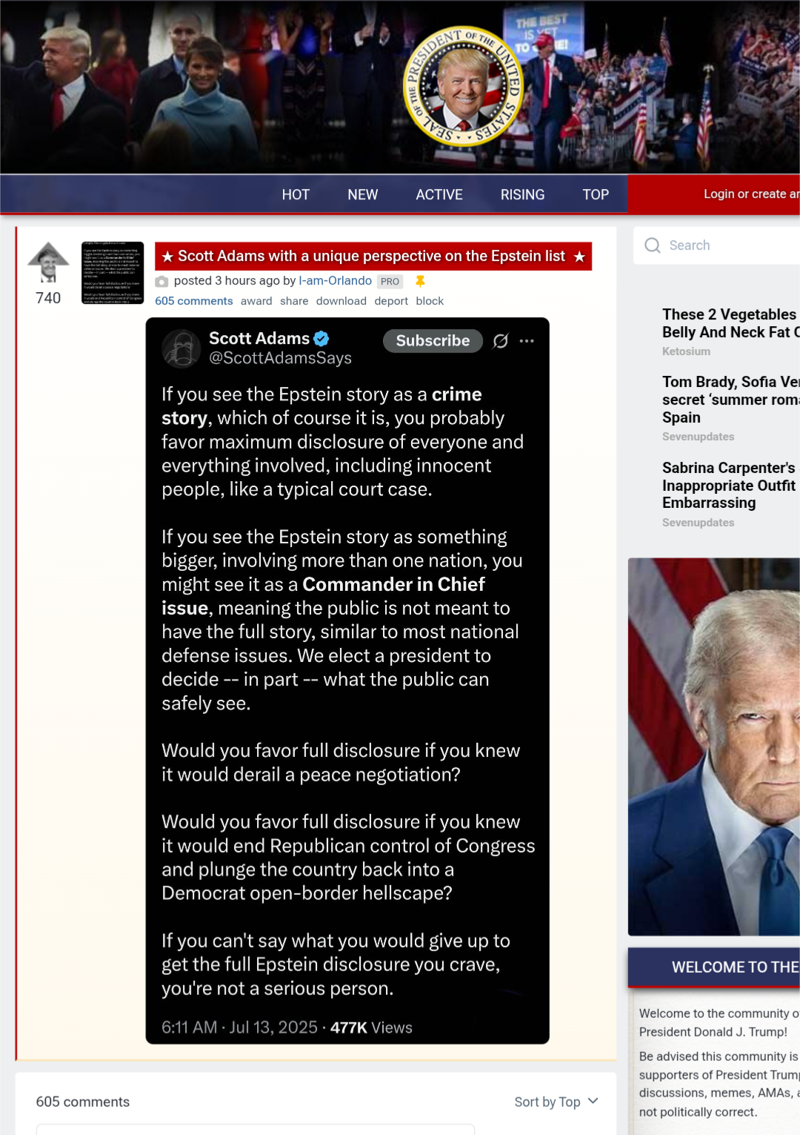The width and height of the screenshot is (800, 1135).
Task: Upvote the Scott Adams post
Action: click(48, 262)
